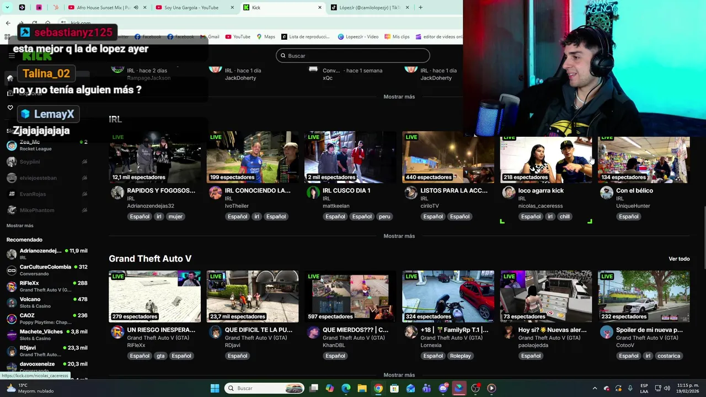Select the gta tag on RiFleXx stream
The height and width of the screenshot is (397, 706).
point(161,356)
